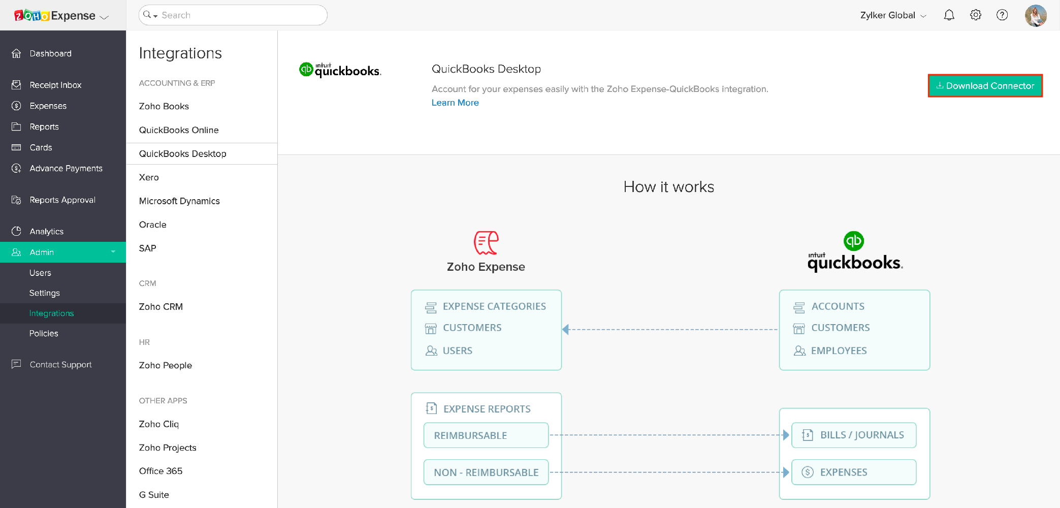Open the settings gear icon
The image size is (1060, 508).
(x=975, y=15)
